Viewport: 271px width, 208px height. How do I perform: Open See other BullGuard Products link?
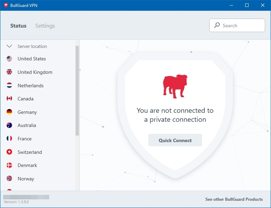click(x=234, y=199)
